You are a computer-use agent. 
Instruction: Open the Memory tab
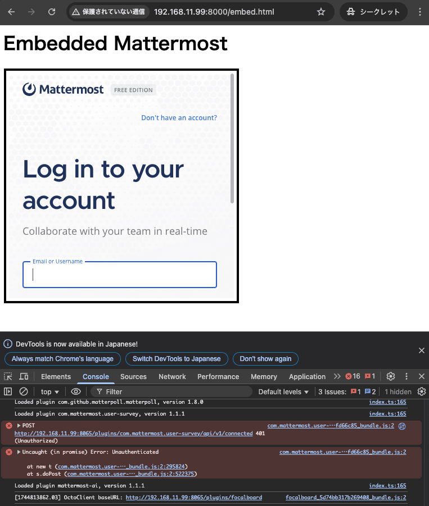[x=264, y=377]
